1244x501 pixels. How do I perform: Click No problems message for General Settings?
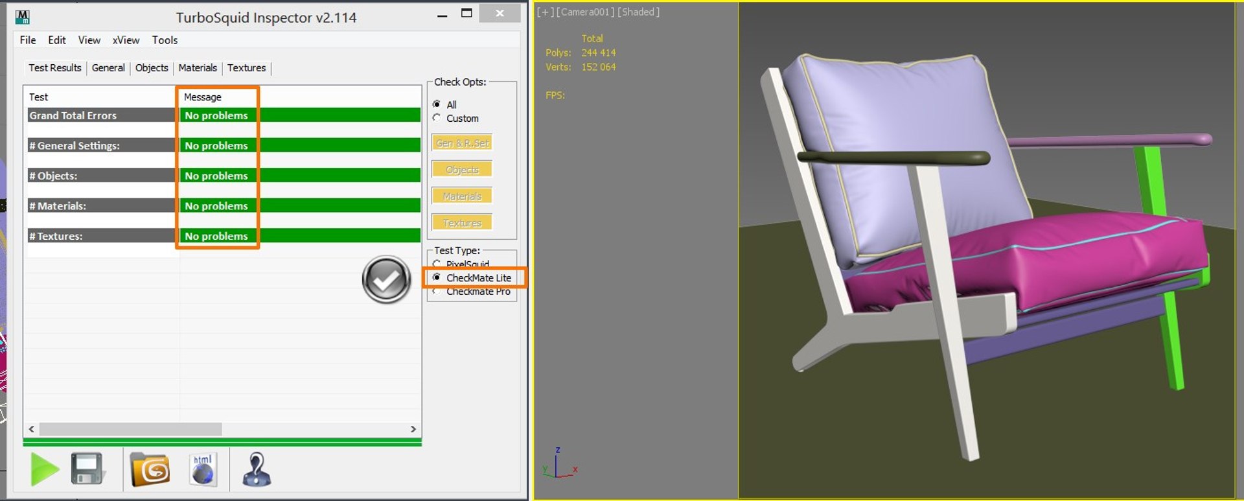pyautogui.click(x=216, y=146)
